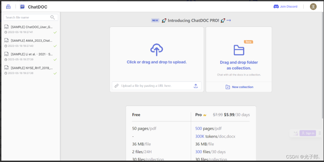
Task: Click 50 pages/pdf in Free plan
Action: pyautogui.click(x=144, y=129)
